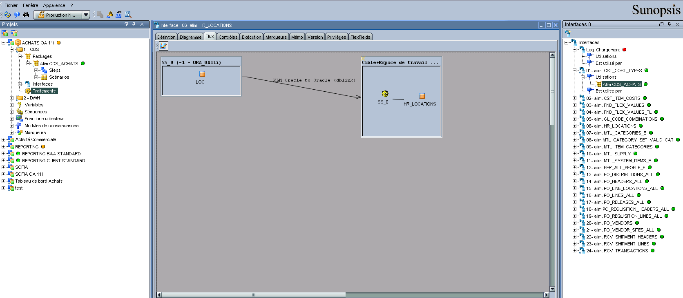
Task: Collapse the ACHATS OA 11i project node
Action: [3, 42]
